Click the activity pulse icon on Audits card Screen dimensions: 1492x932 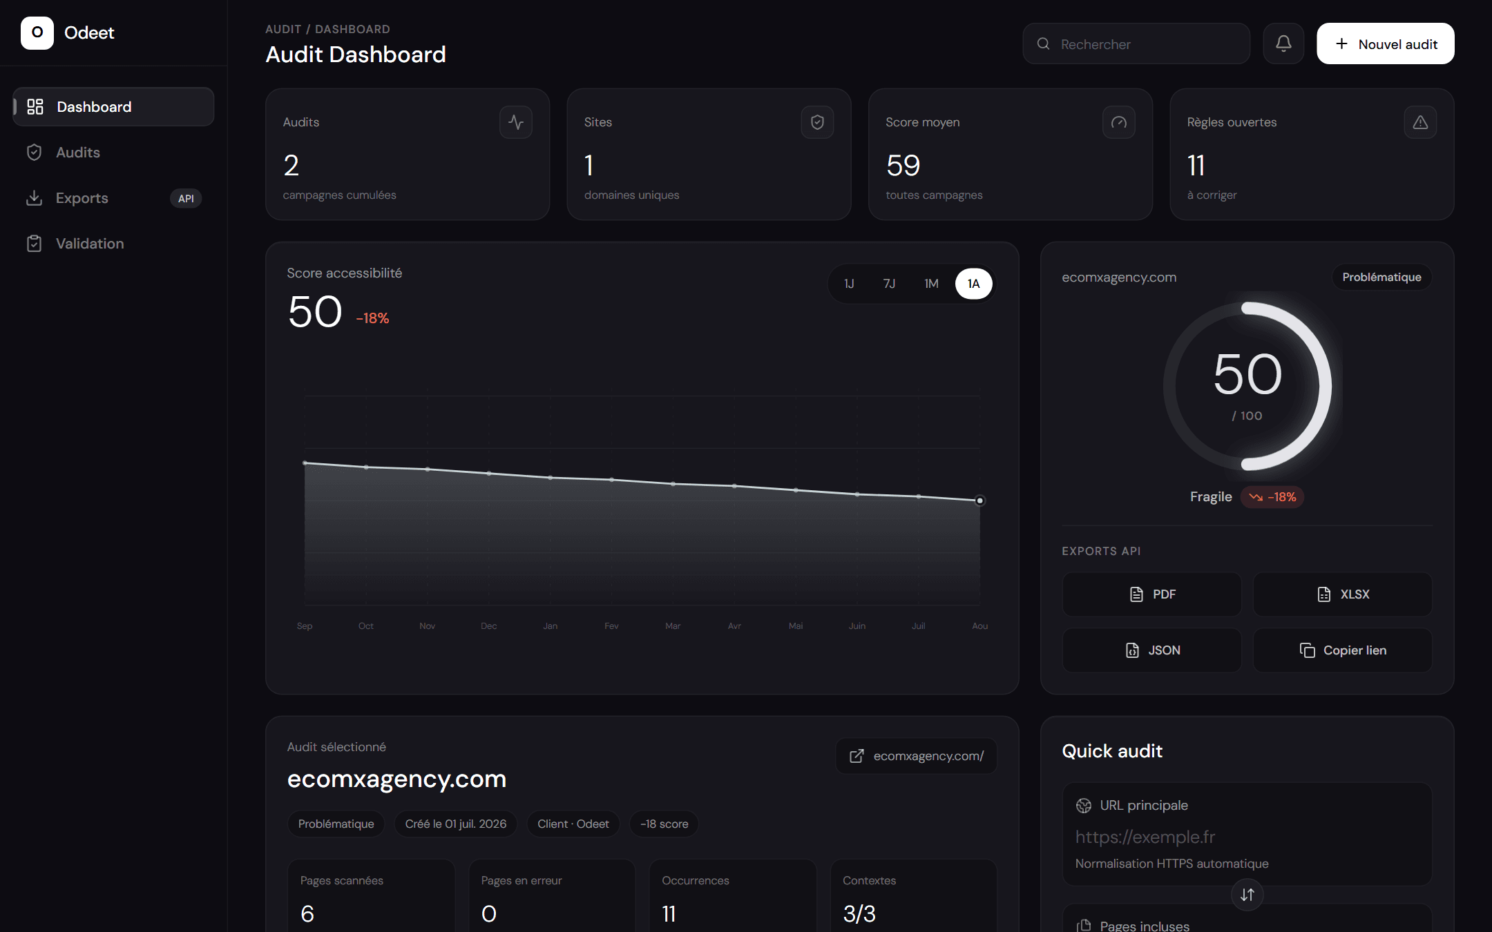(x=516, y=122)
